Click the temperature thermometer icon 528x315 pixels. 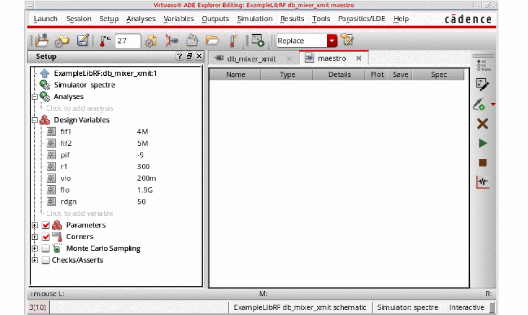(105, 40)
